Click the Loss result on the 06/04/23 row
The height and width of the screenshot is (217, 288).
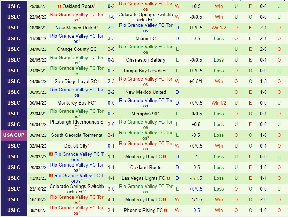[x=219, y=135]
